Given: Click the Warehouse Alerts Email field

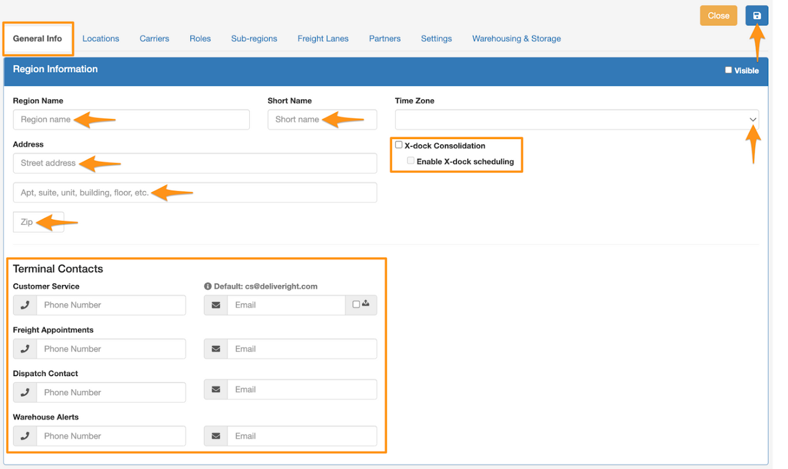Looking at the screenshot, I should 302,436.
